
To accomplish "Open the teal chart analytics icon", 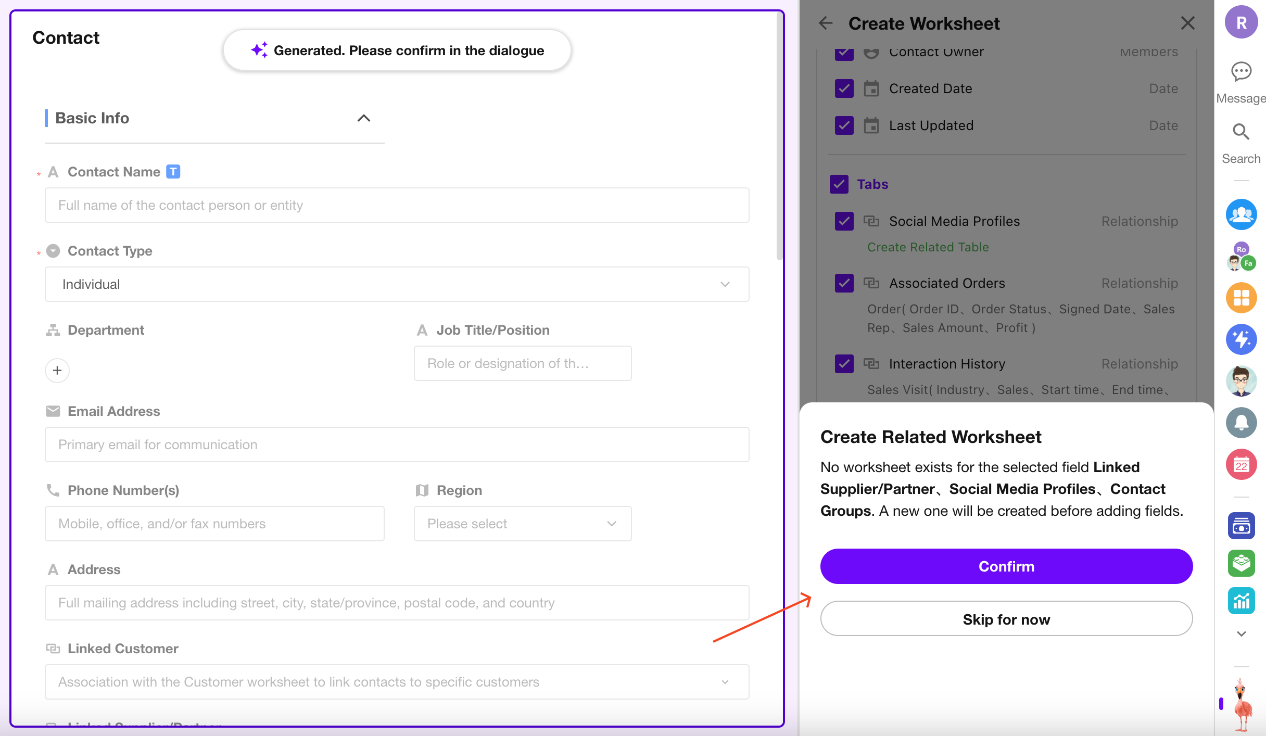I will [x=1241, y=601].
